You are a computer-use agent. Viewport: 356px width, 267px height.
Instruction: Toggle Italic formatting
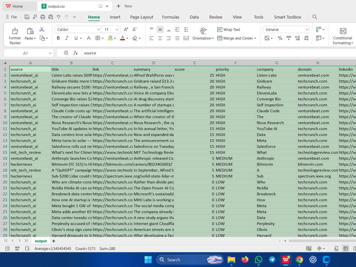coord(67,38)
